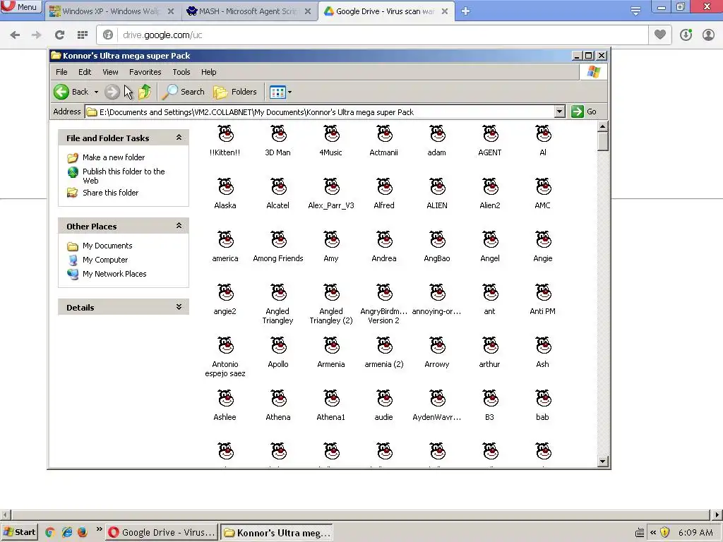
Task: Click the Actmanii agent file icon
Action: (x=385, y=134)
